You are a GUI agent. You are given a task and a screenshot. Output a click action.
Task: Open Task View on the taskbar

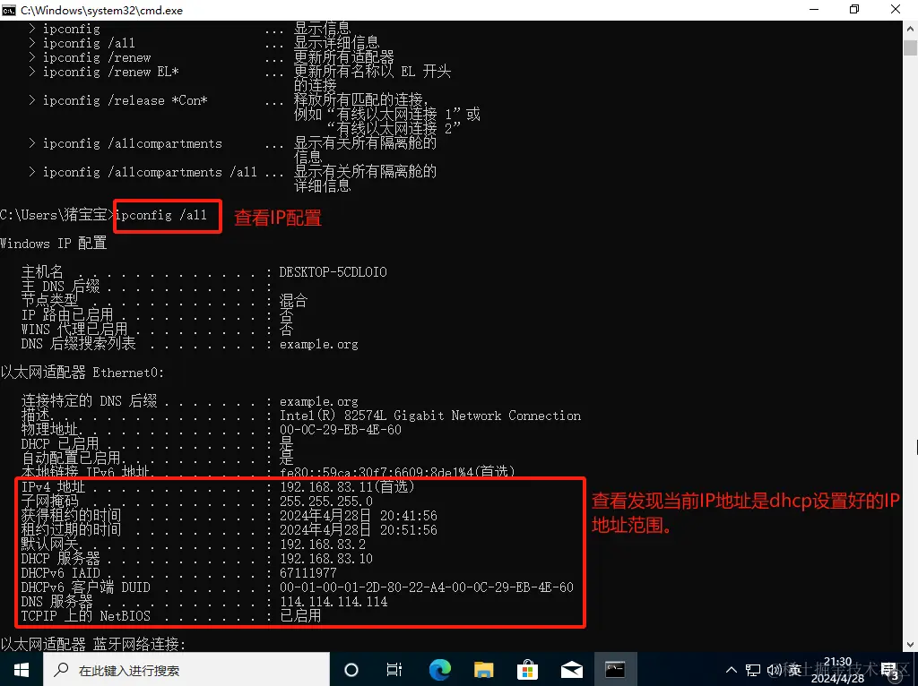[x=394, y=670]
